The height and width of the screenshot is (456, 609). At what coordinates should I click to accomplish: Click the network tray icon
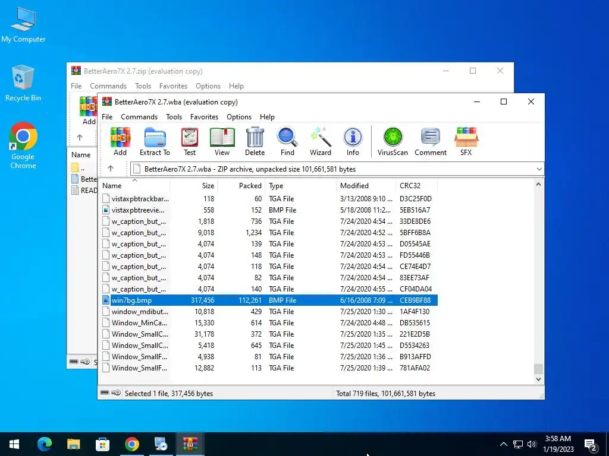(518, 444)
